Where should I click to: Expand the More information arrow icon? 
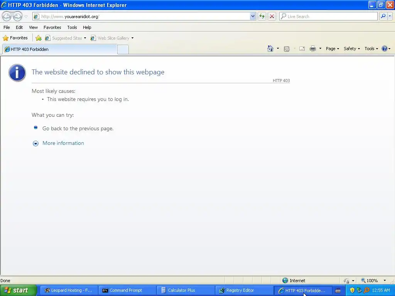coord(35,143)
